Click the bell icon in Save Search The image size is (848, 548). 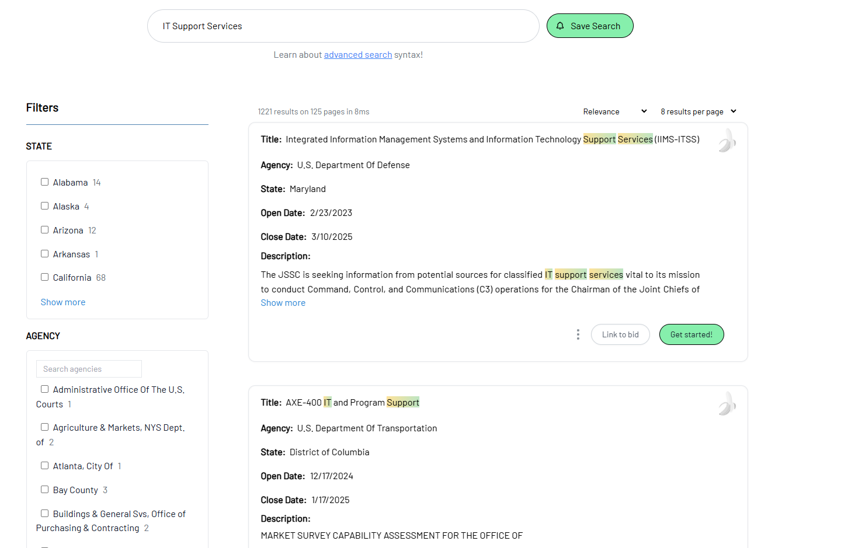pos(560,26)
